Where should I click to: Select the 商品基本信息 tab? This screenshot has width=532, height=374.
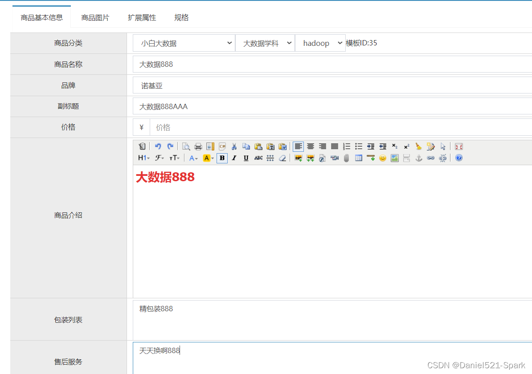coord(42,17)
